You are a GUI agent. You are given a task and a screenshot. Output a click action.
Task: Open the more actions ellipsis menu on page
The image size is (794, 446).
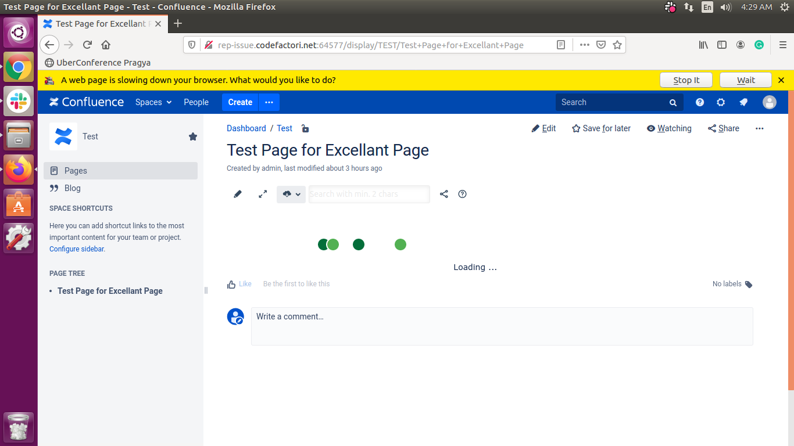759,128
